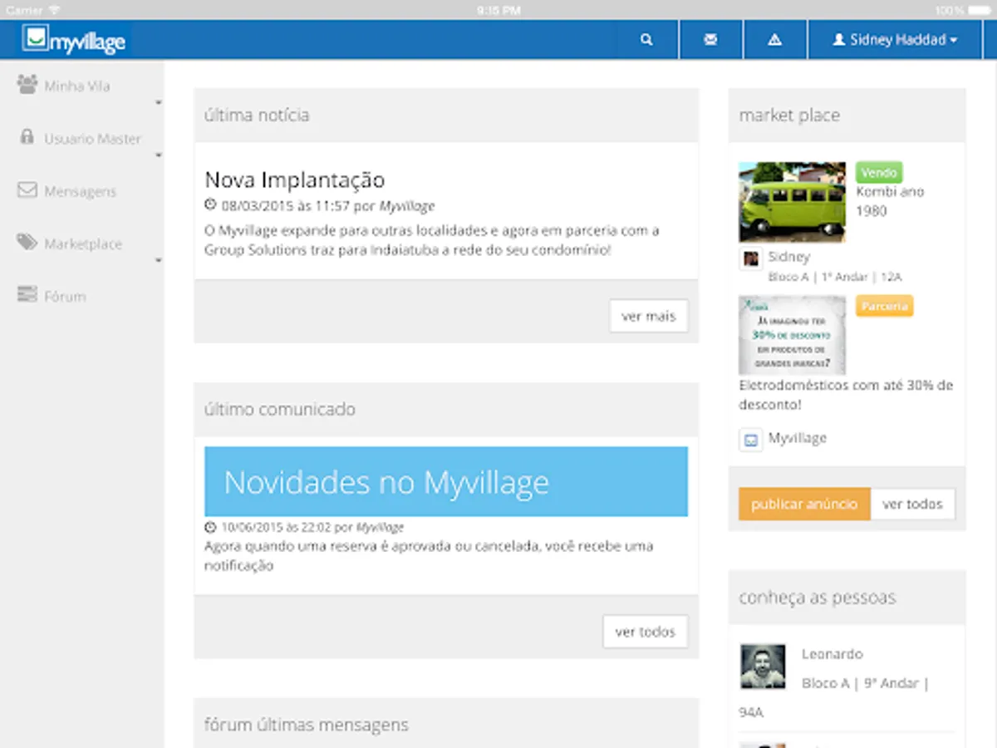Click the 'market place' panel header
997x748 pixels.
tap(847, 116)
